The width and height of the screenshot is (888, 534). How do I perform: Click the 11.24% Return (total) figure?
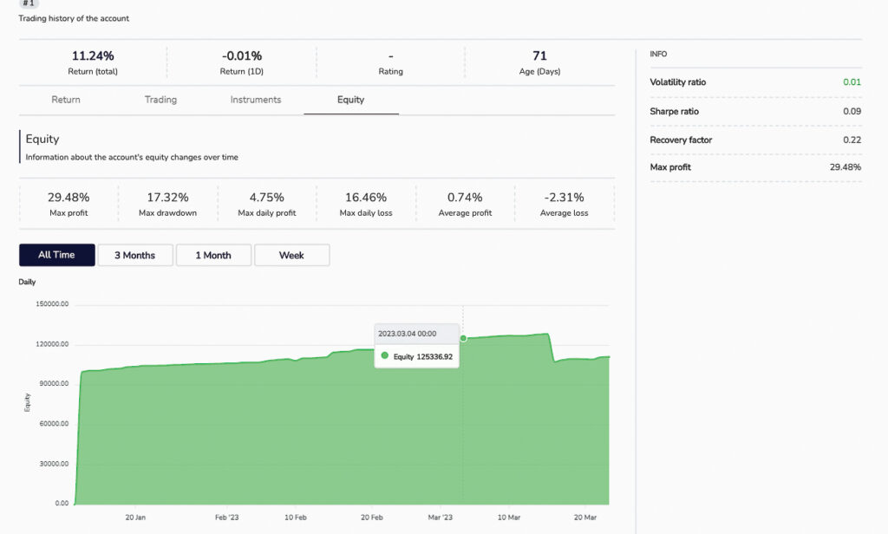93,55
